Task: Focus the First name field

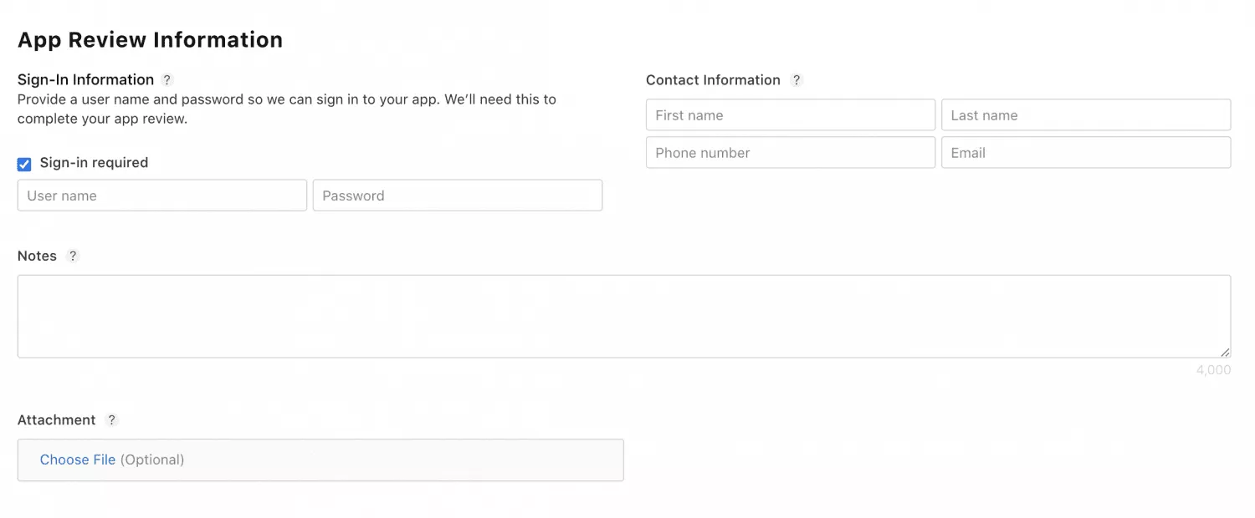Action: point(791,115)
